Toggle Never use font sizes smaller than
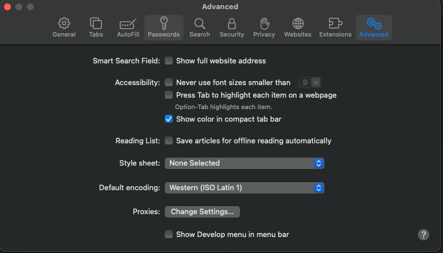The height and width of the screenshot is (253, 443). click(169, 82)
